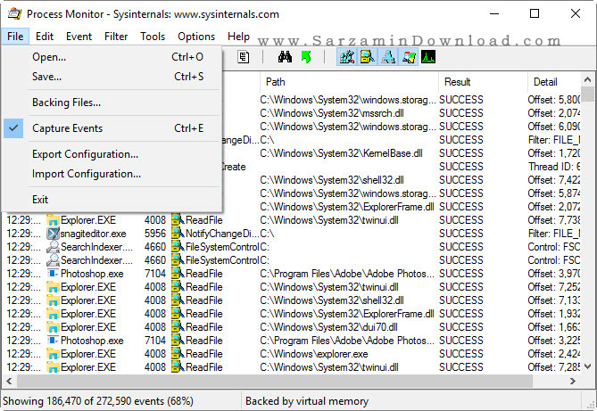
Task: Click vertical scrollbar down arrow
Action: (x=587, y=366)
